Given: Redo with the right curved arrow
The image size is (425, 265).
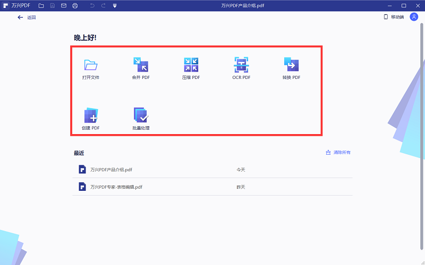Looking at the screenshot, I should pyautogui.click(x=103, y=5).
